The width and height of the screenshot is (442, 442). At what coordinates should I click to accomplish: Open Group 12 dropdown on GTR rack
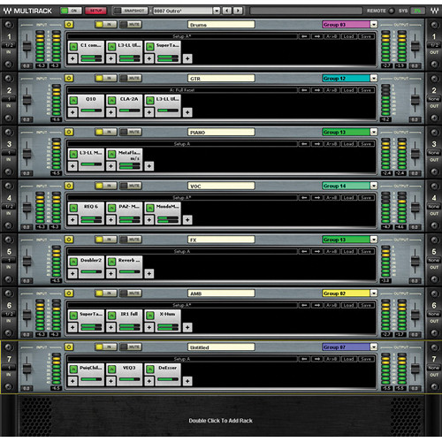374,78
